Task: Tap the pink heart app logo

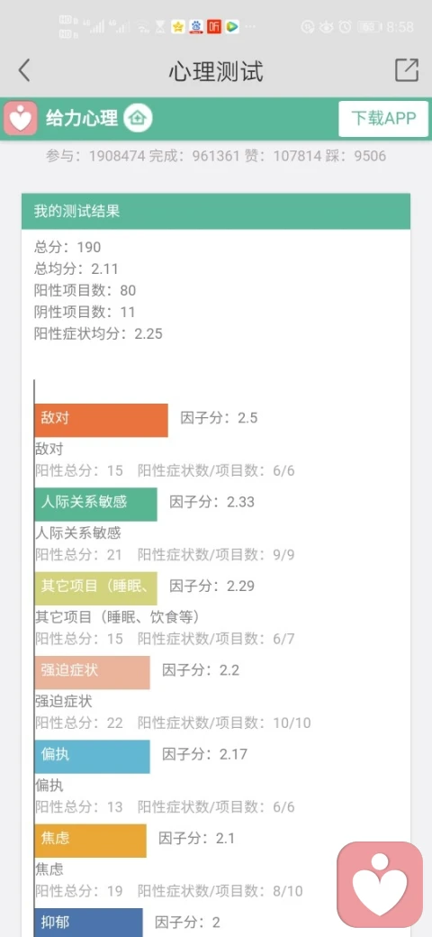Action: (x=21, y=118)
